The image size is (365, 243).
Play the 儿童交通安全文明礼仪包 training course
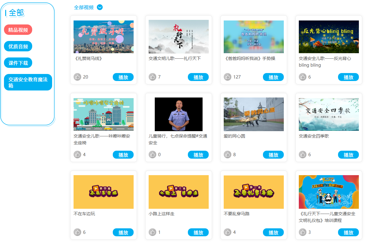point(348,232)
